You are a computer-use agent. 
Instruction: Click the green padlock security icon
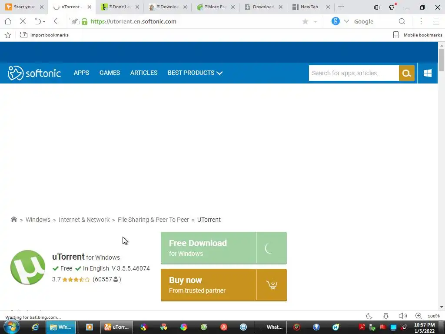pyautogui.click(x=85, y=21)
